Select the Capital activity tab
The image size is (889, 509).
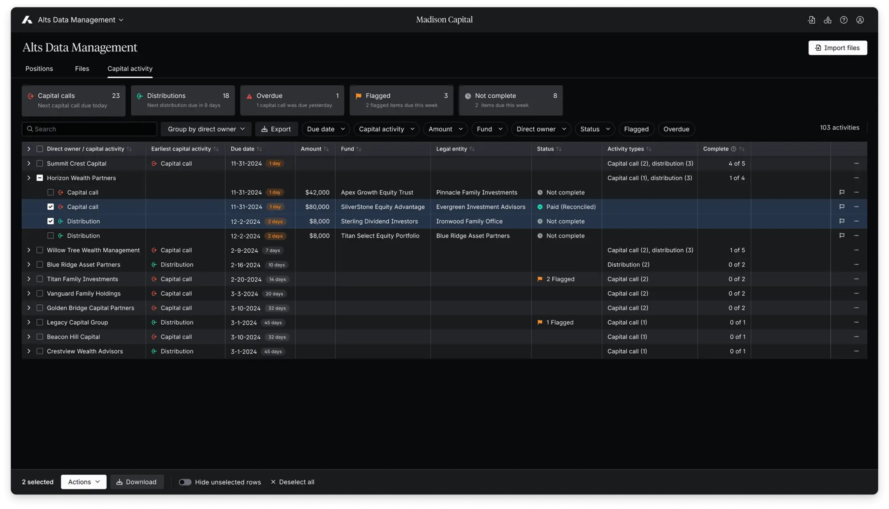point(130,69)
